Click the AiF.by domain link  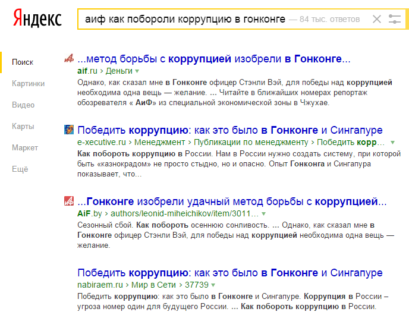coord(90,213)
